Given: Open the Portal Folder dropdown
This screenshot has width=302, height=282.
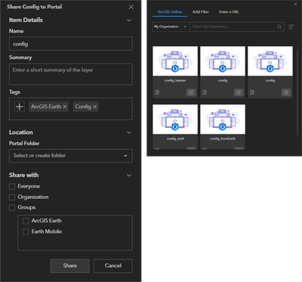Looking at the screenshot, I should [71, 156].
